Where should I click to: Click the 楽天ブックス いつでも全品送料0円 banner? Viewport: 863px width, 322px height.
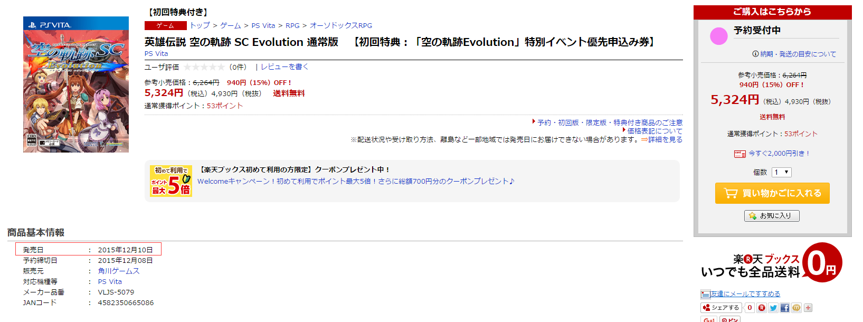(772, 263)
